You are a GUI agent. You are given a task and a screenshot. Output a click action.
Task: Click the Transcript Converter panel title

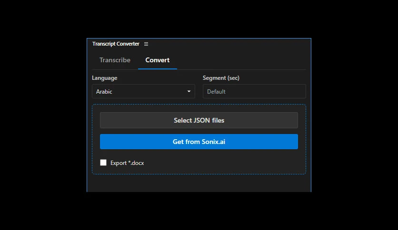[116, 44]
